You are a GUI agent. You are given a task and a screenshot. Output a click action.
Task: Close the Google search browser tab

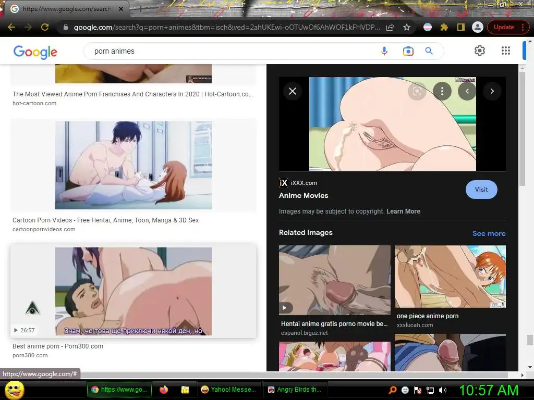click(121, 9)
